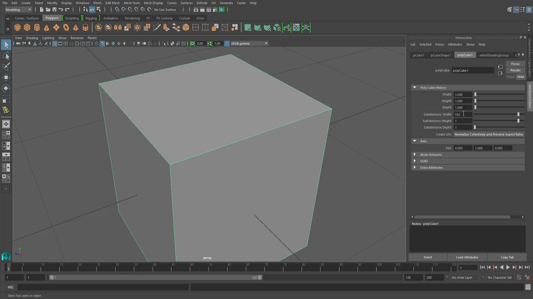
Task: Jump to the end of playback range
Action: pos(527,267)
